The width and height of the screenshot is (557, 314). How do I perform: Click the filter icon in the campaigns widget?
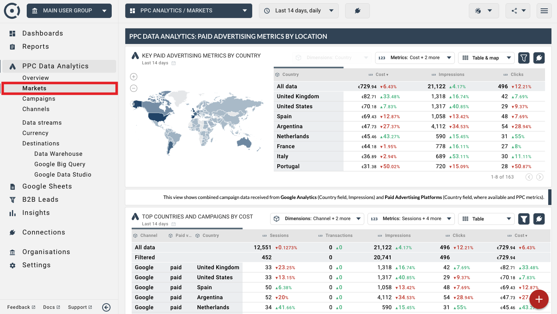click(524, 219)
